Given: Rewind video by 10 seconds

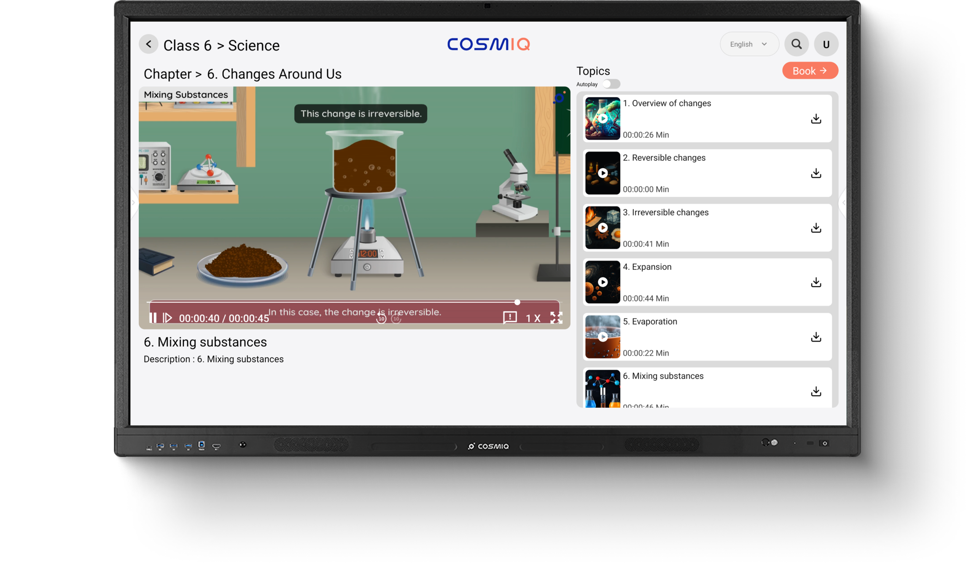Looking at the screenshot, I should tap(381, 319).
